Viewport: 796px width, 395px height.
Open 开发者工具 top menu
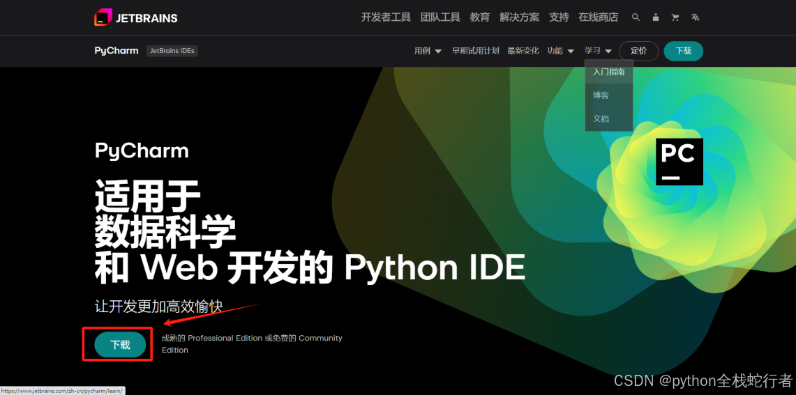[x=386, y=17]
